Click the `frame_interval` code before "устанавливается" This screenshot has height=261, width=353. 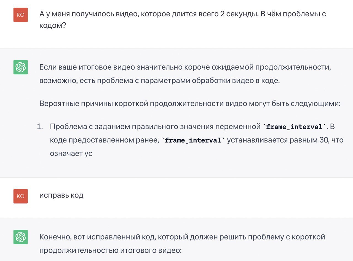[193, 140]
